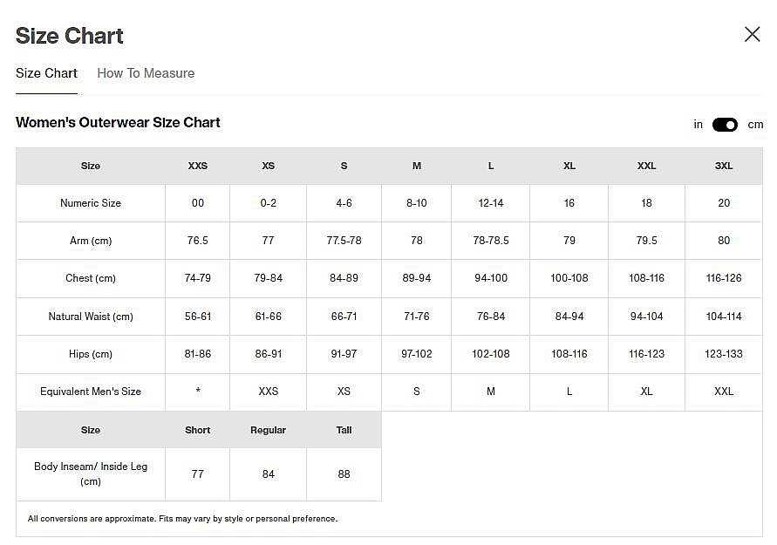Click the Body Inseam/Inside Leg label
This screenshot has width=777, height=545.
tap(91, 473)
